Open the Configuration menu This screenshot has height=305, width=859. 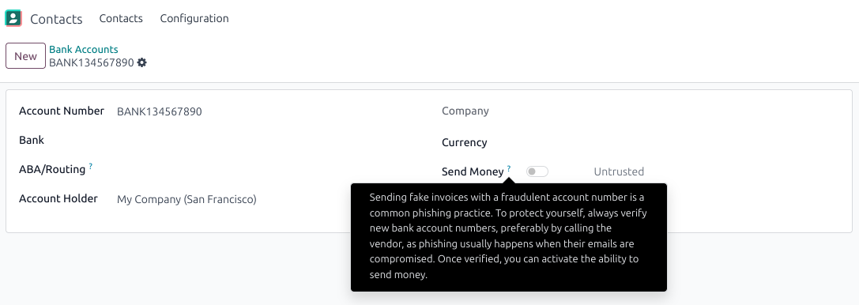(194, 19)
